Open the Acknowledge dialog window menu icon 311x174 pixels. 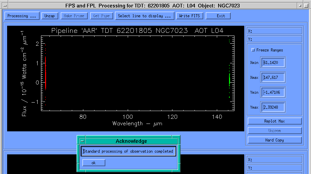tap(82, 141)
